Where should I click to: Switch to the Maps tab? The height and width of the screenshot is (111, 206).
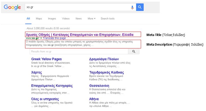pos(39,18)
